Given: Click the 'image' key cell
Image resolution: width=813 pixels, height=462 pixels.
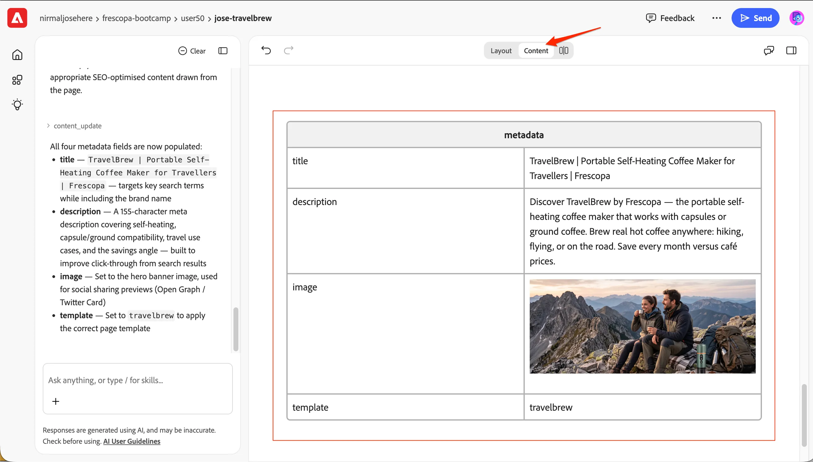Looking at the screenshot, I should [x=405, y=334].
